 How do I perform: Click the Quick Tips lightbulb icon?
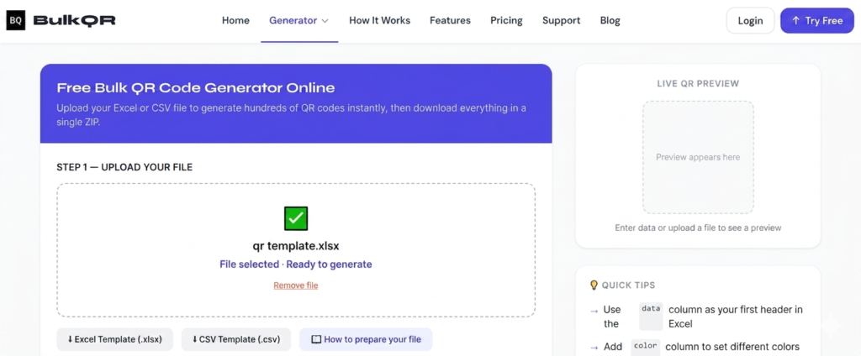tap(594, 285)
